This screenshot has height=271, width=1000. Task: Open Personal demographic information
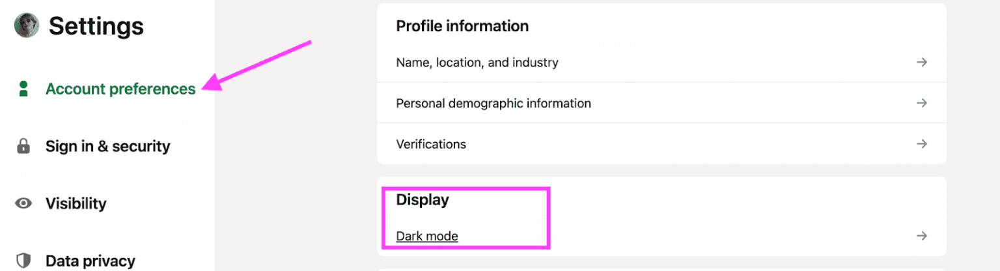(x=493, y=103)
